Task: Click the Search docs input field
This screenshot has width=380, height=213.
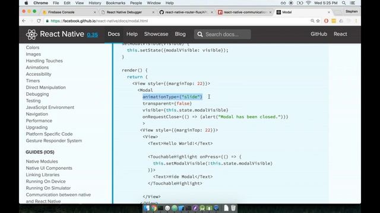Action: coord(222,34)
